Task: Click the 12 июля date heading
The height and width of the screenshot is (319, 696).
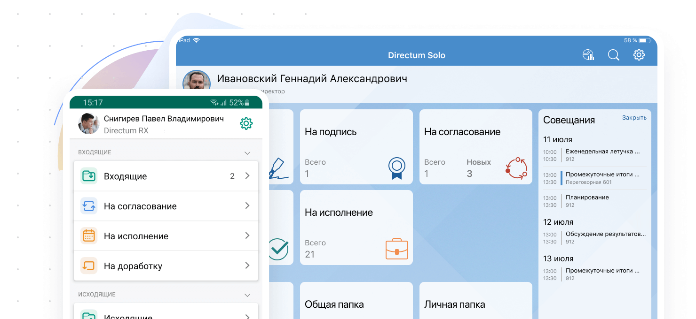Action: click(558, 222)
